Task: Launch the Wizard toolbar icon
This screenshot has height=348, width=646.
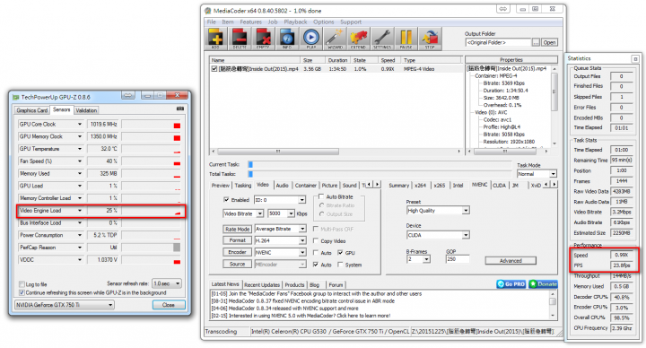Action: (x=335, y=39)
